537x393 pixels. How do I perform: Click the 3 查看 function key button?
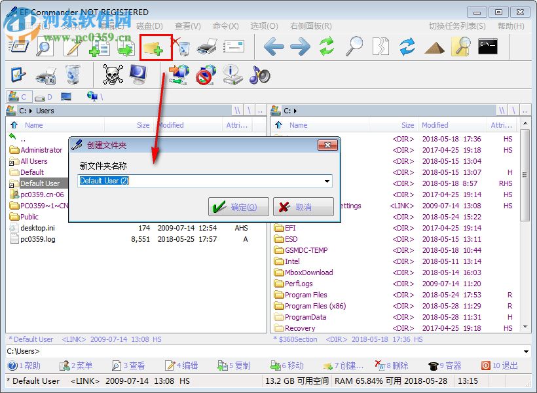tap(128, 365)
